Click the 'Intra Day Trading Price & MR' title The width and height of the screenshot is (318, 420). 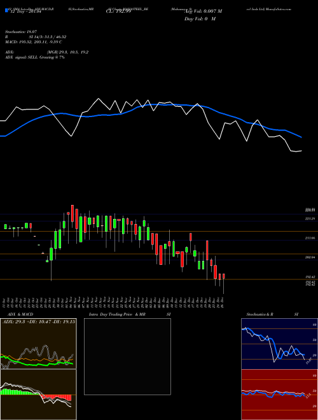(x=117, y=314)
